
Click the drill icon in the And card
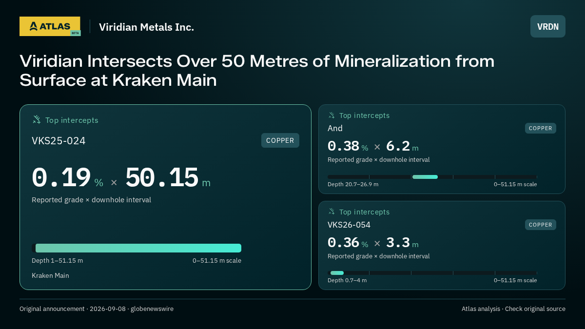tap(331, 115)
